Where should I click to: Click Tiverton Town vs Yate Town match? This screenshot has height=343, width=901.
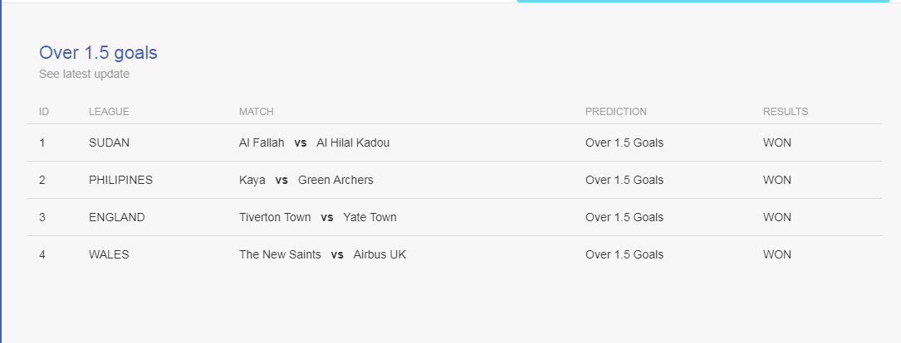pyautogui.click(x=318, y=217)
